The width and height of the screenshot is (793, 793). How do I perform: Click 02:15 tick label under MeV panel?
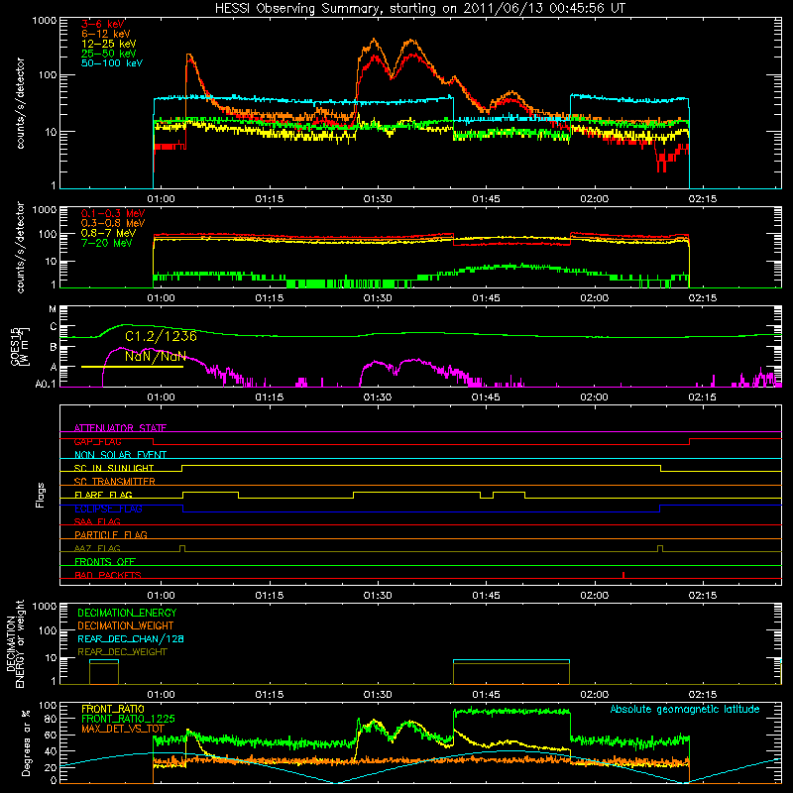click(703, 298)
